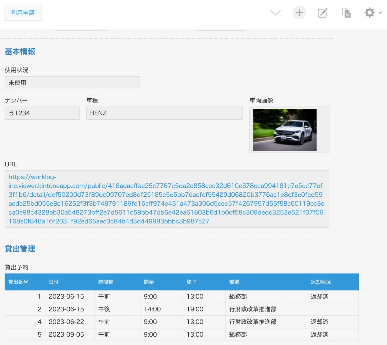Image resolution: width=387 pixels, height=345 pixels.
Task: Open dropdown arrow beside gear icon
Action: tap(380, 13)
